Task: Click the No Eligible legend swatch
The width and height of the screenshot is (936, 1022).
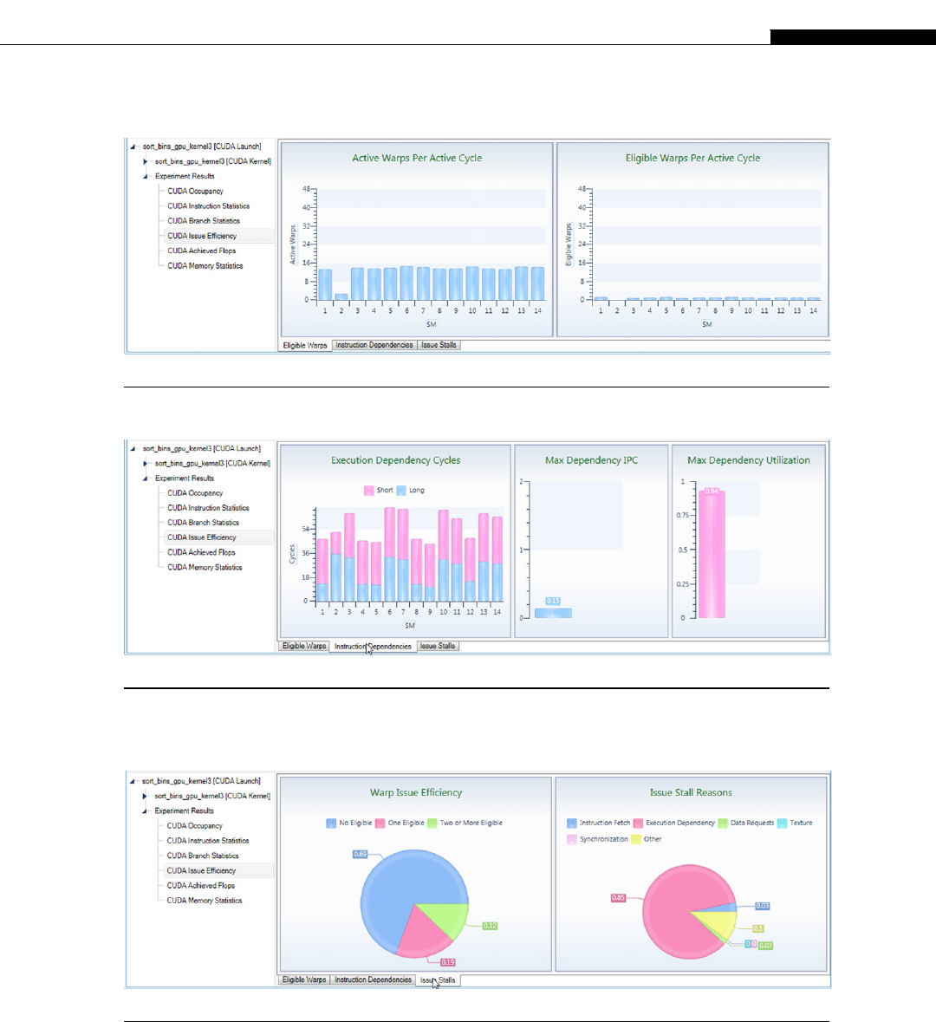Action: pos(331,823)
